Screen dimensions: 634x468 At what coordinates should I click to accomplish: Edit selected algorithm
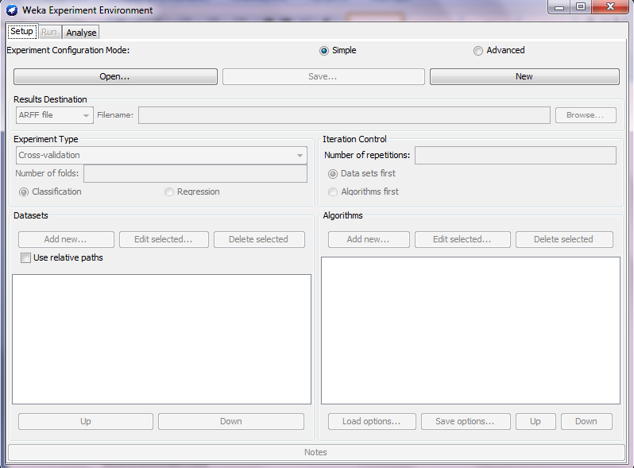(x=462, y=239)
